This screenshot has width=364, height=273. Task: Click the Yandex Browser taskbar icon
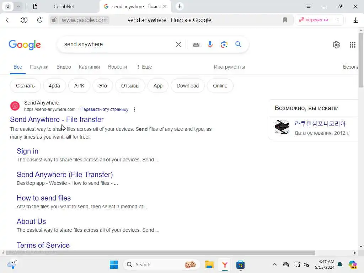coord(225,264)
